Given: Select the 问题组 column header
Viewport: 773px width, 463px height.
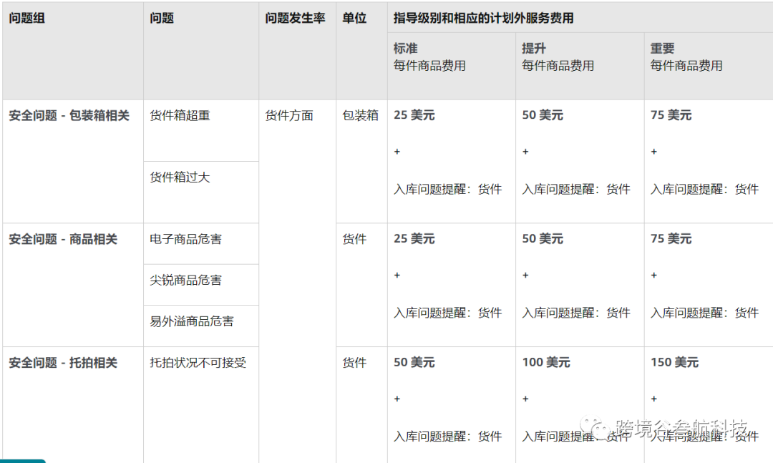Looking at the screenshot, I should tap(27, 19).
